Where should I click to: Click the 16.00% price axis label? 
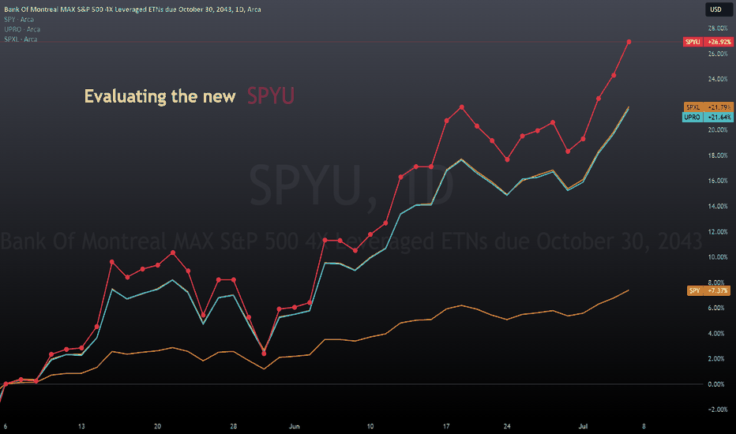point(718,181)
